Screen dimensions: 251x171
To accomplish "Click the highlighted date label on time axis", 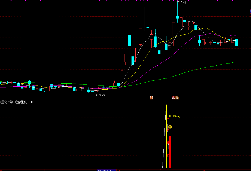I will pos(106,170).
